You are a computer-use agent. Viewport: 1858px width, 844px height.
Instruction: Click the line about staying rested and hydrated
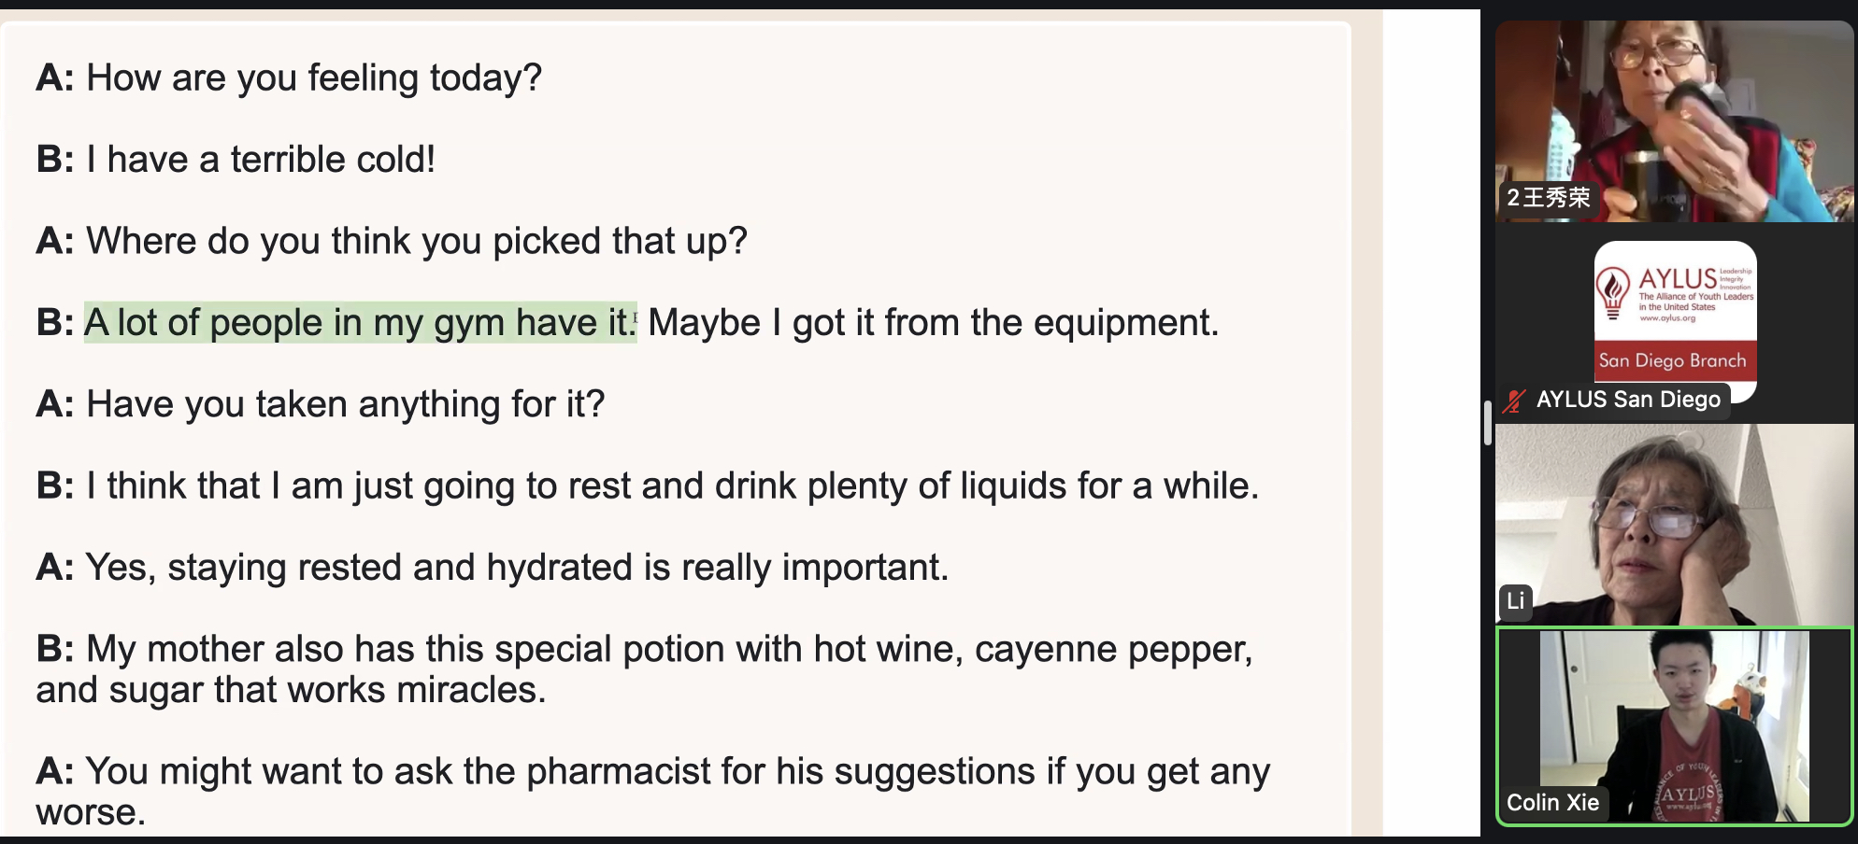[x=517, y=568]
